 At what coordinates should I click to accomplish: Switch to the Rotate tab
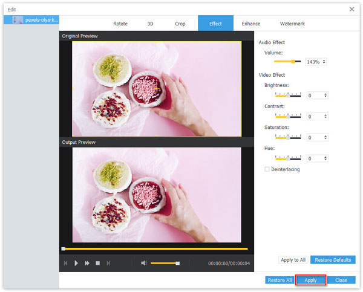[x=120, y=24]
